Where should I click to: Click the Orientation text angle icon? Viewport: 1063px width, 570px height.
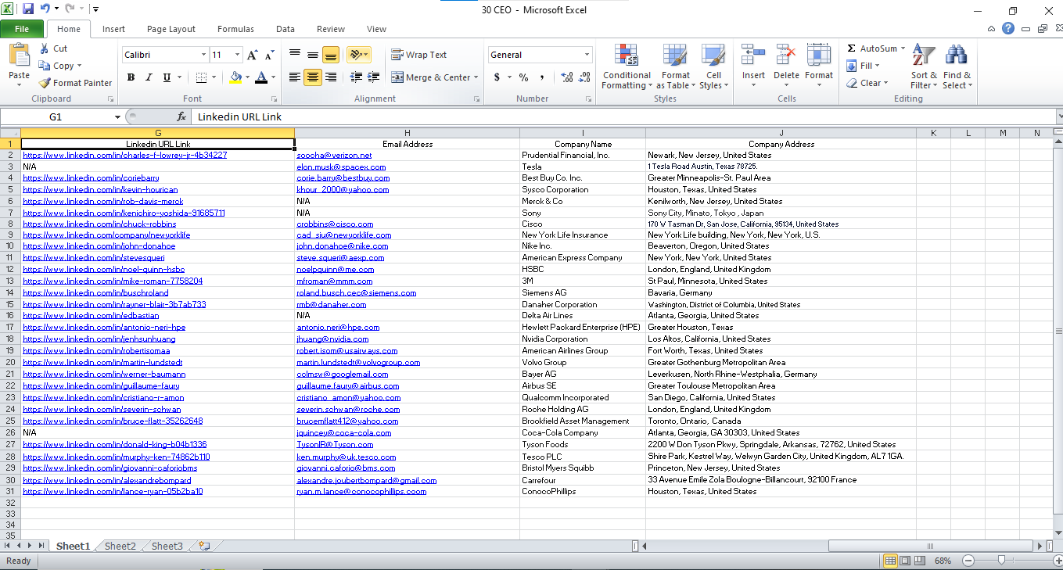(355, 55)
